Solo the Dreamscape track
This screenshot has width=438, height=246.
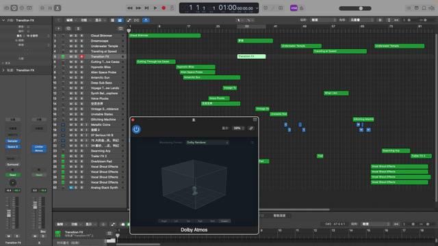tap(76, 41)
